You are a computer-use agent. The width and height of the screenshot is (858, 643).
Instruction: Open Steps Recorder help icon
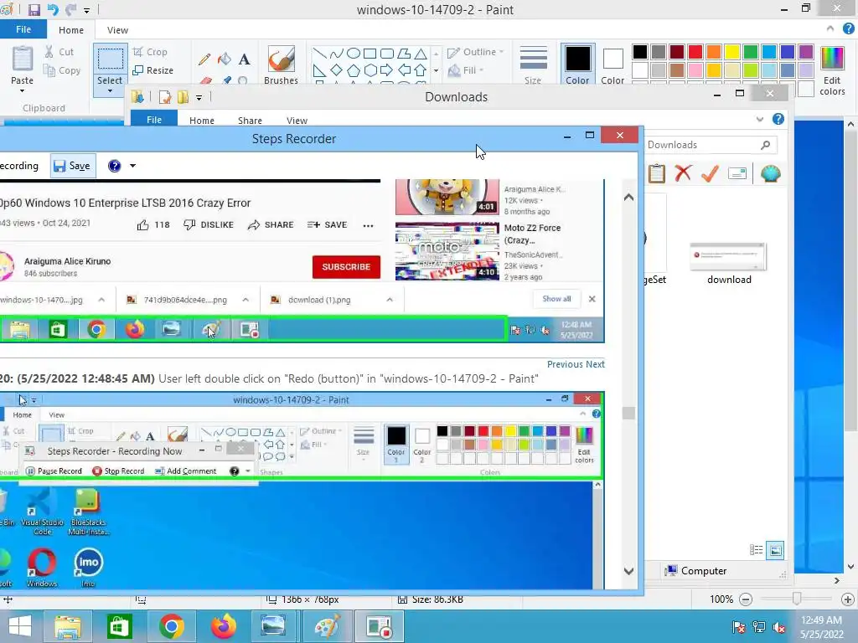114,166
